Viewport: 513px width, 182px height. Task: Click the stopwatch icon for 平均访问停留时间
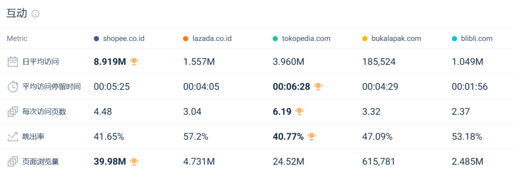click(13, 87)
